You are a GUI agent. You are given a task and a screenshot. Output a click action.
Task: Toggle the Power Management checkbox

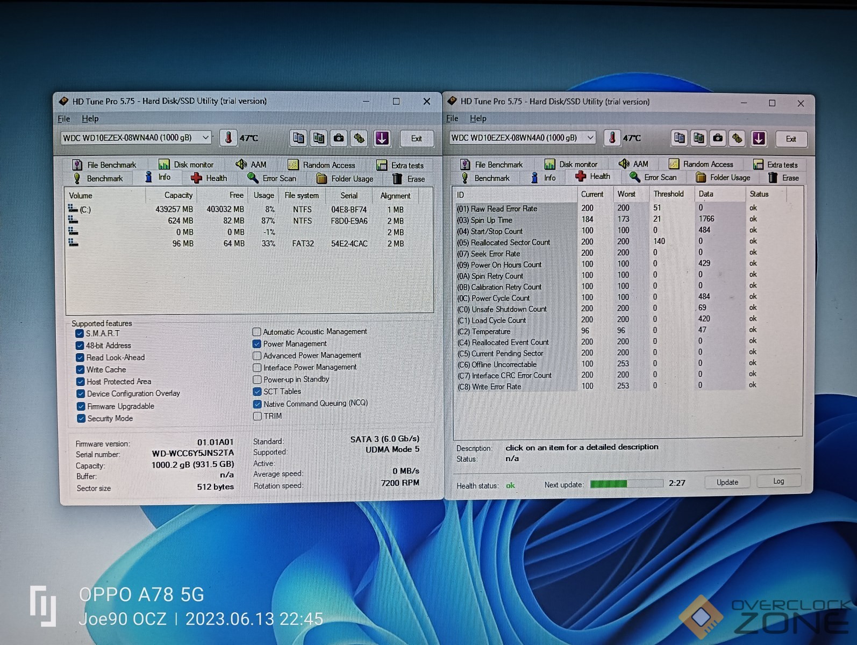pos(257,343)
